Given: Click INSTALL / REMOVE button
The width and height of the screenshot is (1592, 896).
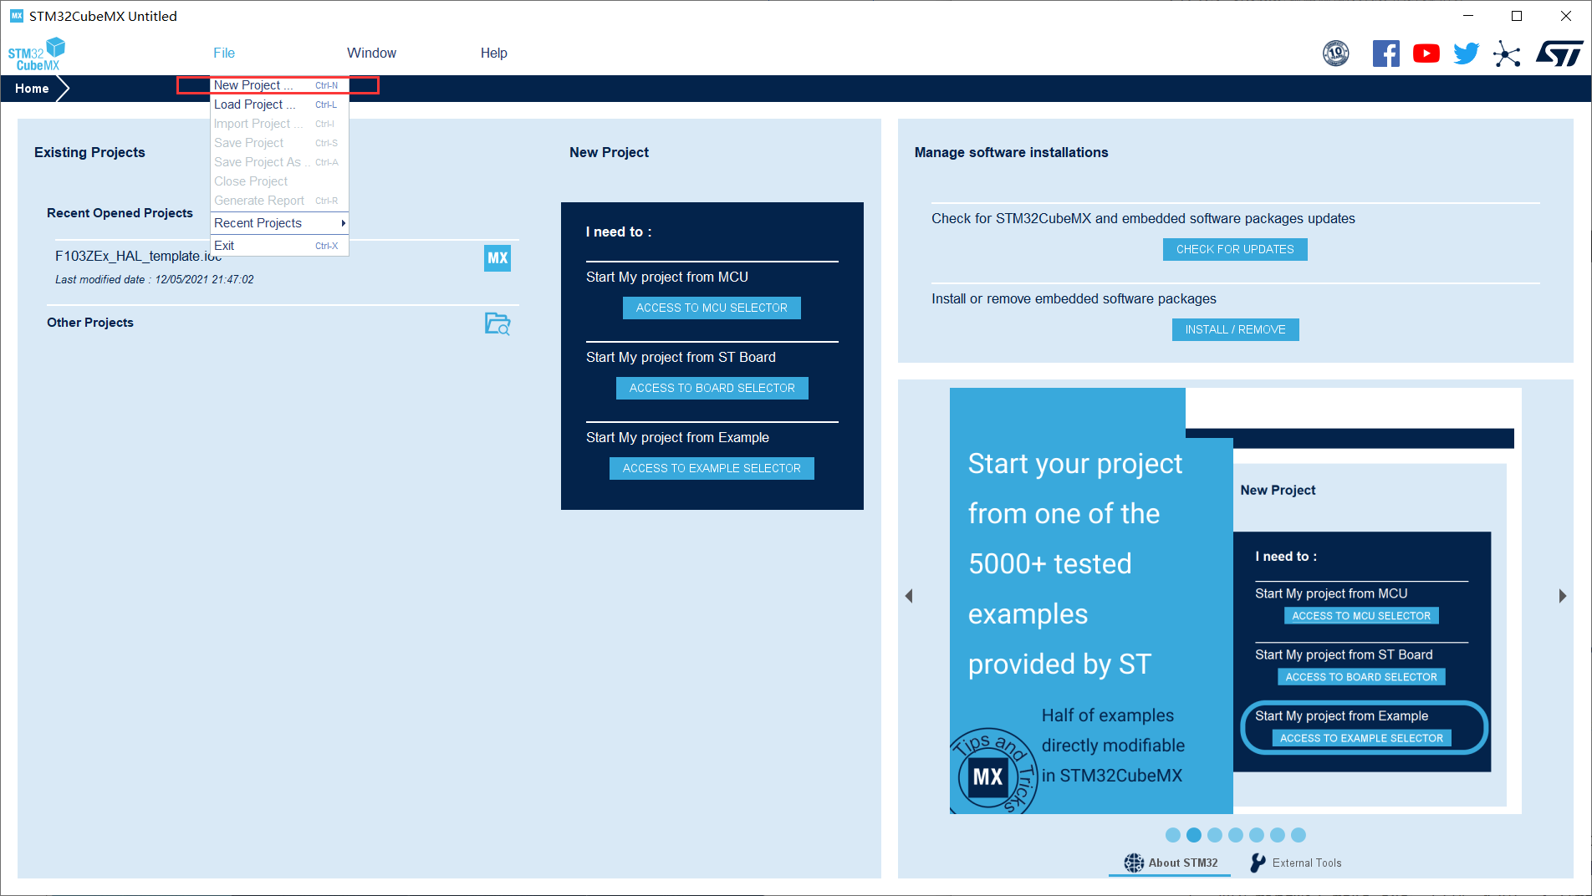Looking at the screenshot, I should click(1235, 329).
